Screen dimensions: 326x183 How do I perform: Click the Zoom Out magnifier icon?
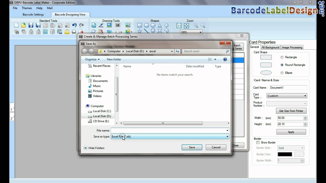point(203,25)
